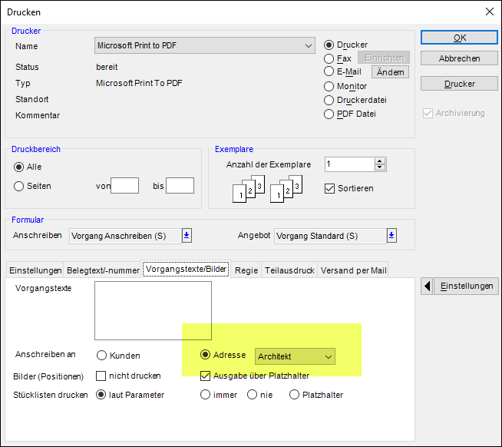The height and width of the screenshot is (447, 502).
Task: Click the Drucker button on the right
Action: point(459,84)
